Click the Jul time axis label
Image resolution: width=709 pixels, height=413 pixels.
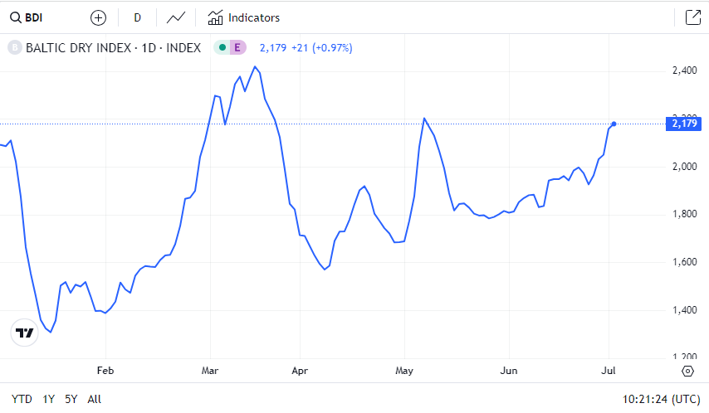609,371
